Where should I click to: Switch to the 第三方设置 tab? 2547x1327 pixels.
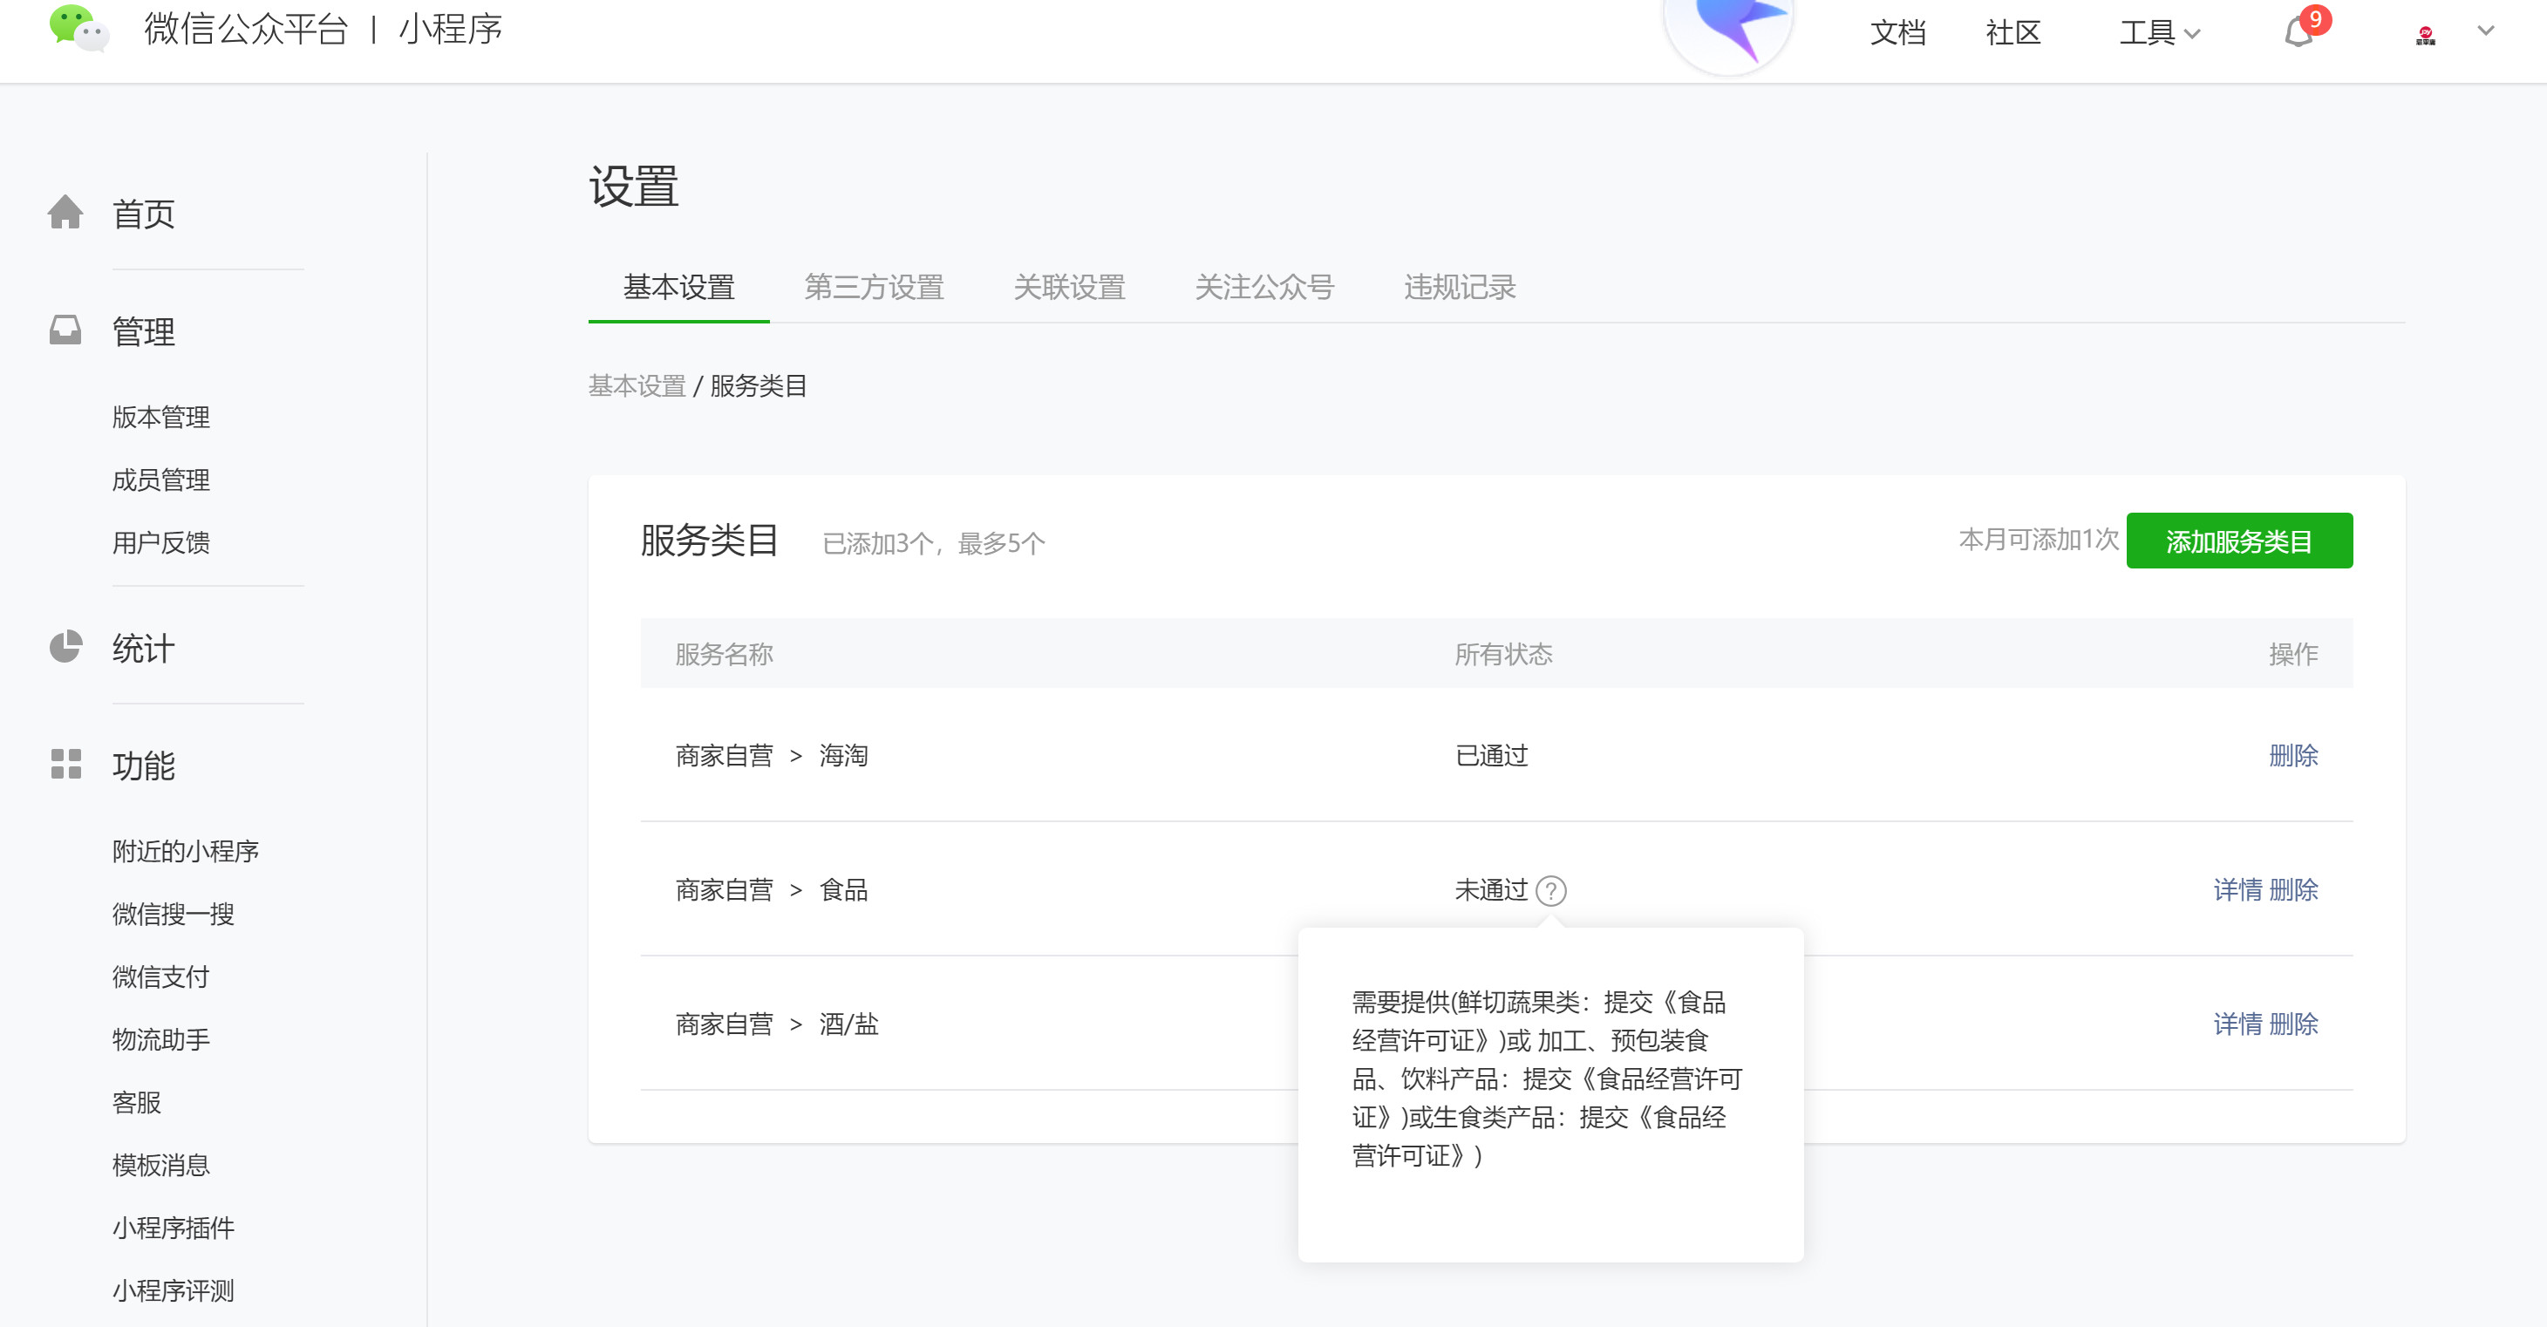click(x=874, y=287)
